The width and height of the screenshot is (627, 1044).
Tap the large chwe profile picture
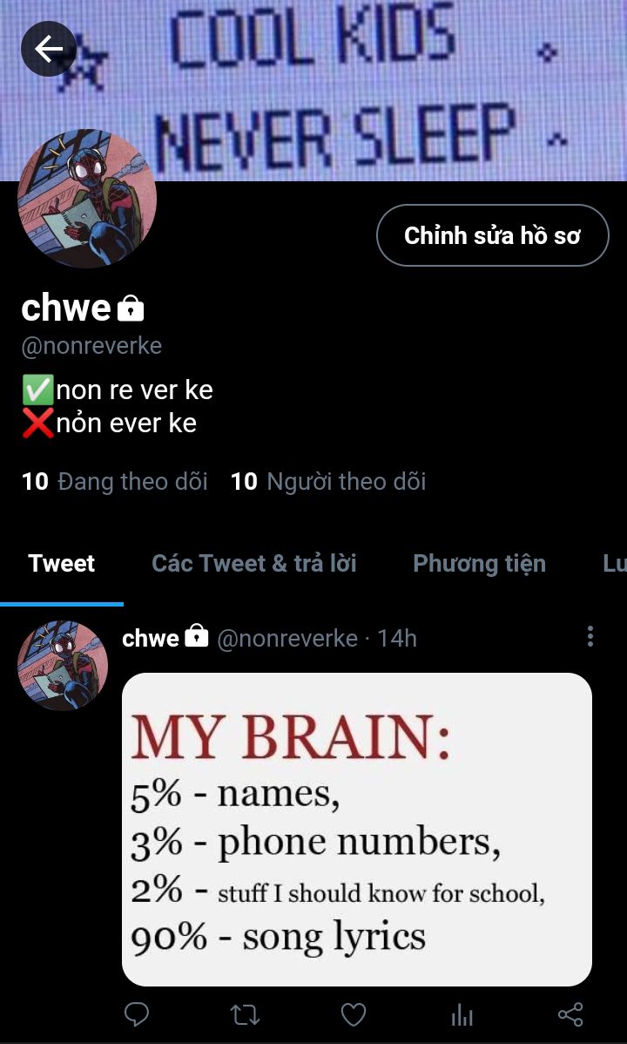click(x=86, y=199)
